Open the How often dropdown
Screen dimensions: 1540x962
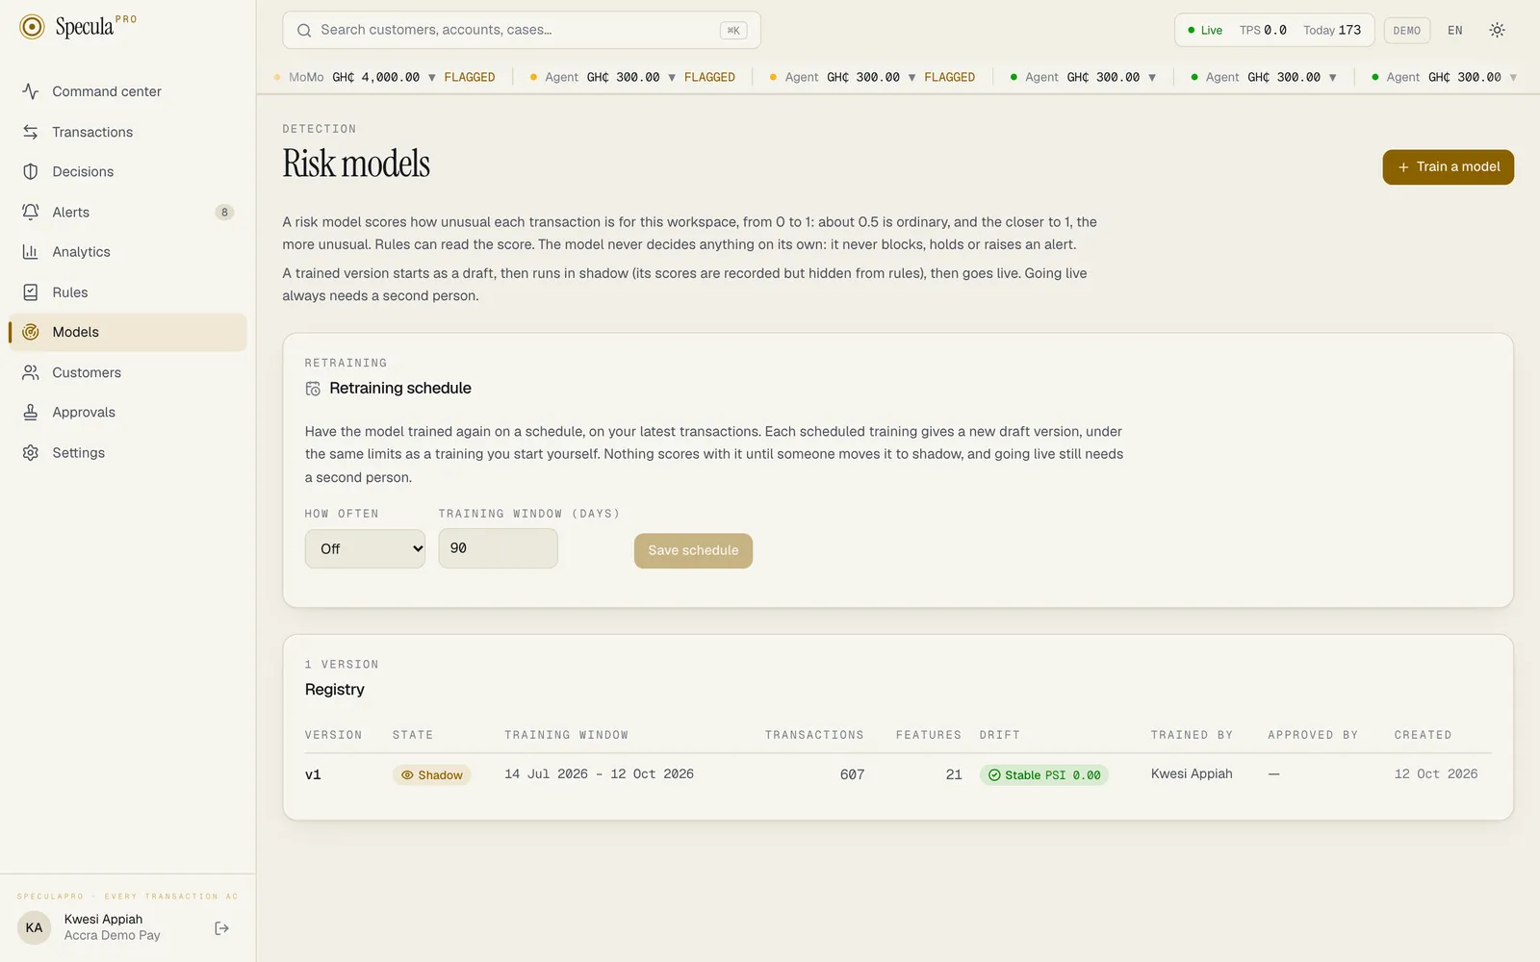tap(365, 548)
